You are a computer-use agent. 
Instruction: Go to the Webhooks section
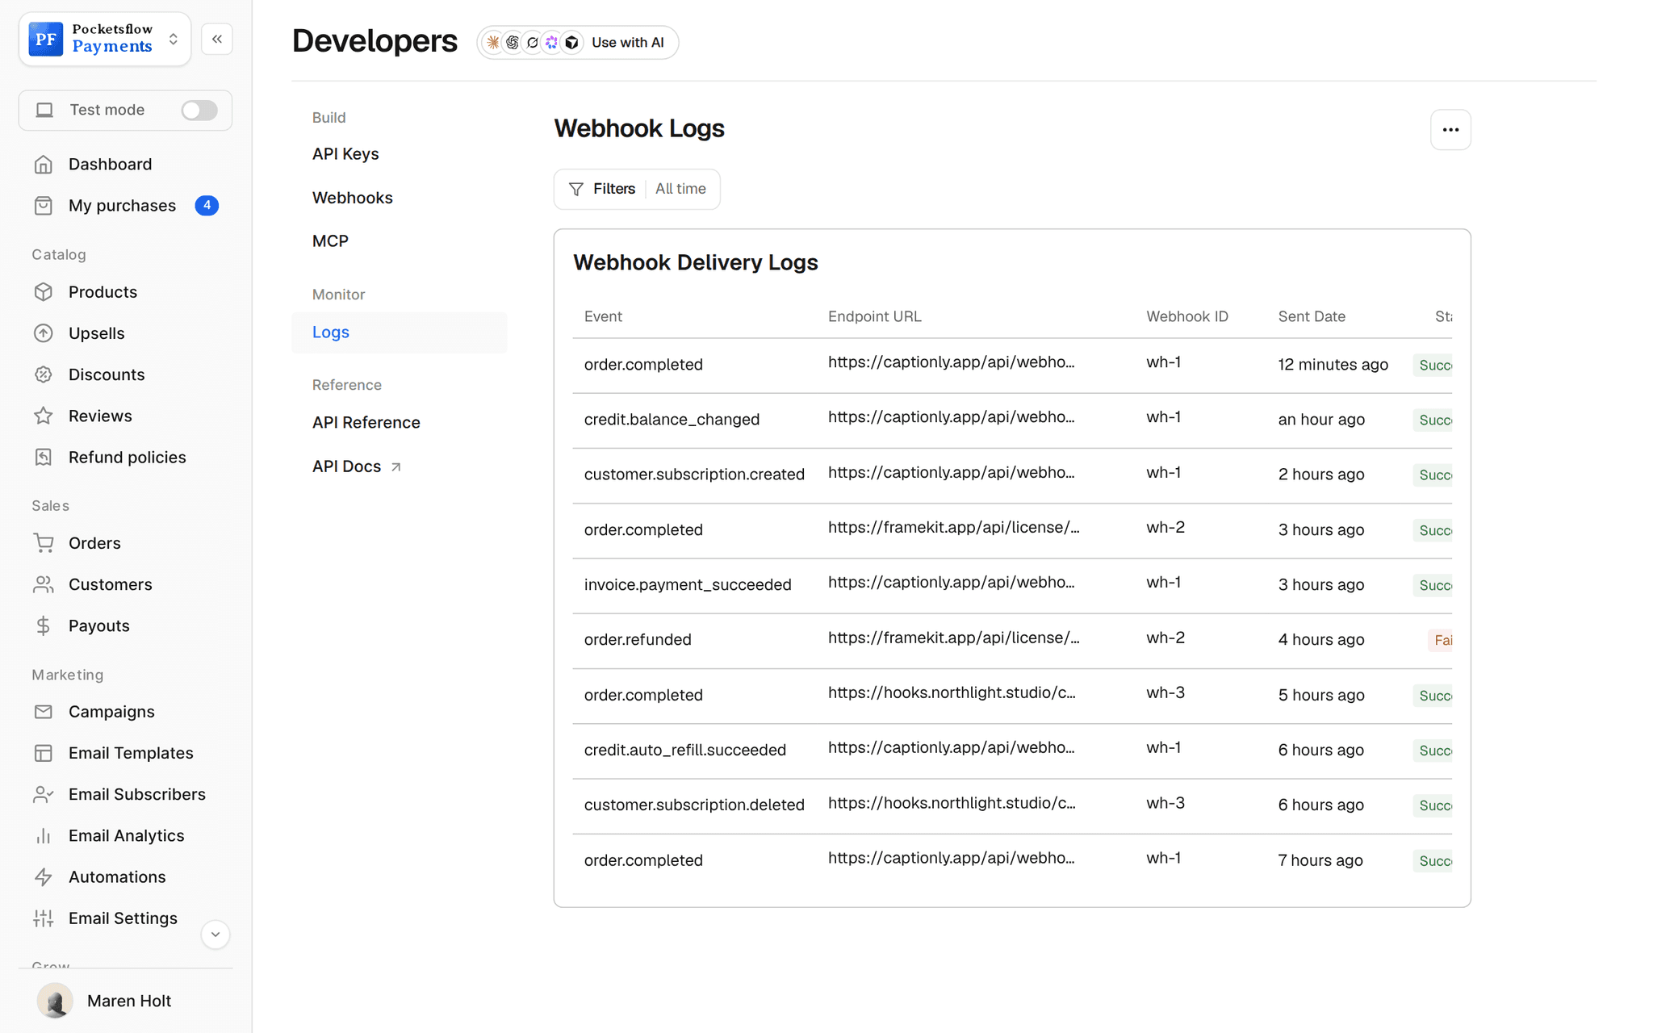click(353, 198)
